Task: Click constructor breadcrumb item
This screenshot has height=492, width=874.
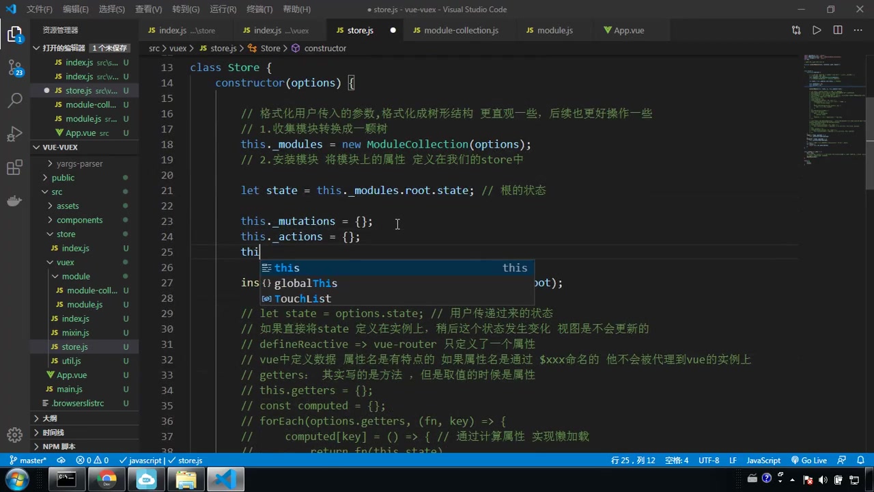Action: point(319,49)
